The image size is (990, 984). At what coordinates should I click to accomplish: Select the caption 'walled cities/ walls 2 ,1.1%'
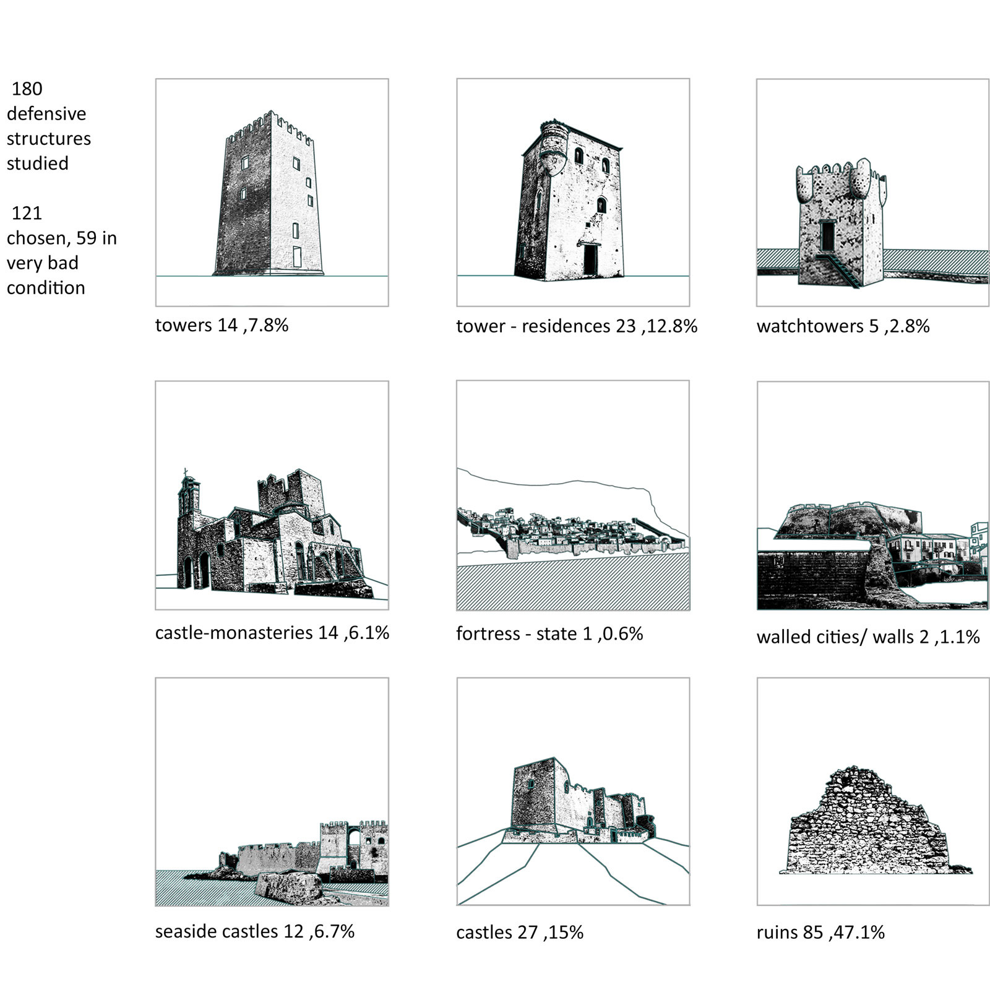(868, 637)
